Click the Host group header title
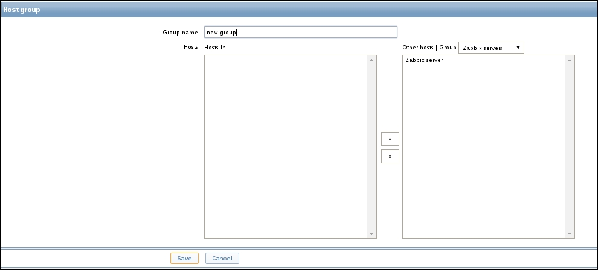This screenshot has height=270, width=598. point(22,10)
